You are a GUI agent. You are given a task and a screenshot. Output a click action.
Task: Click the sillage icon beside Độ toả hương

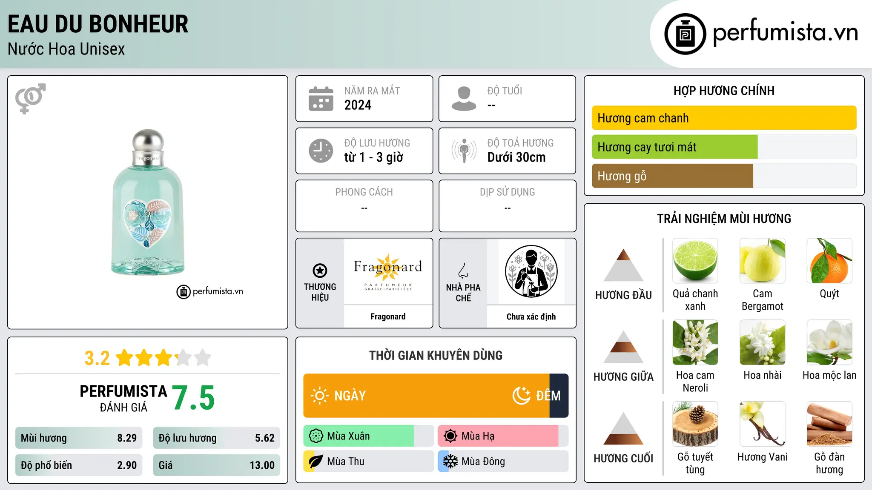464,151
